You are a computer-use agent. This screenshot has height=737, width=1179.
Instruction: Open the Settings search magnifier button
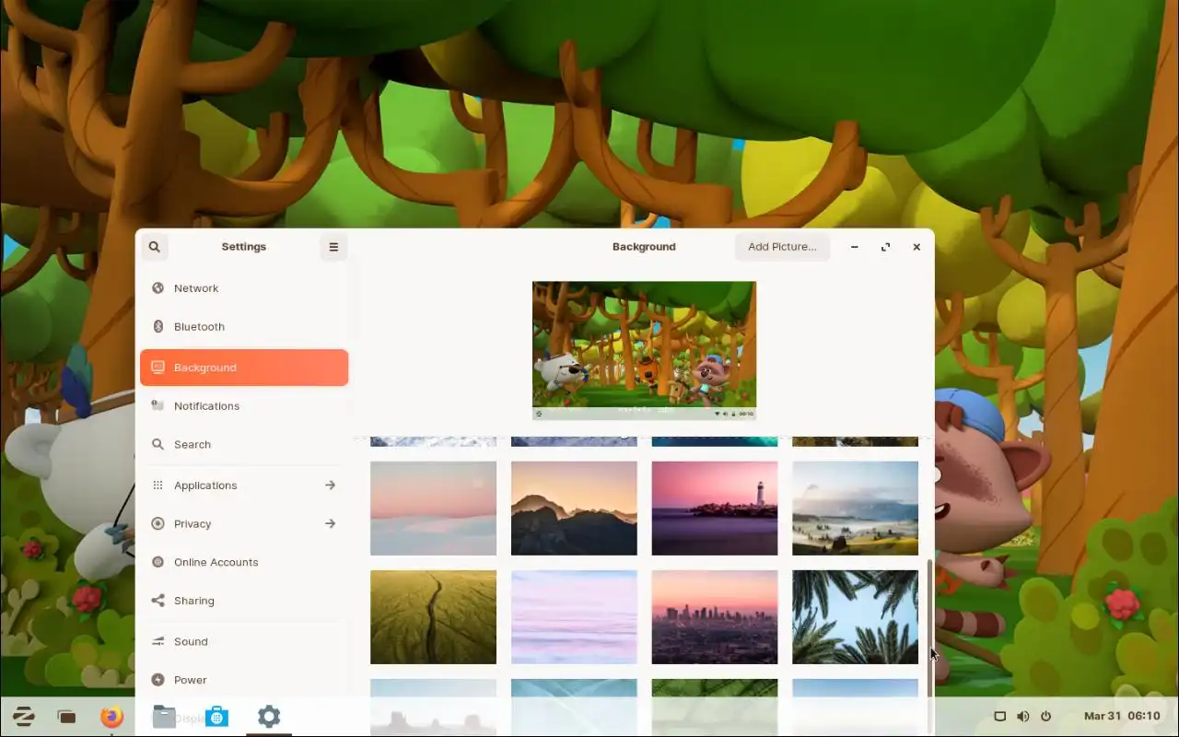pos(155,247)
